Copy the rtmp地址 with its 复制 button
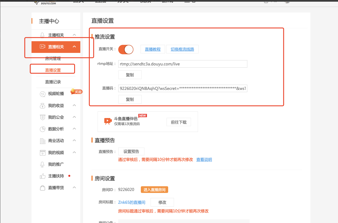This screenshot has height=223, width=338. 130,75
